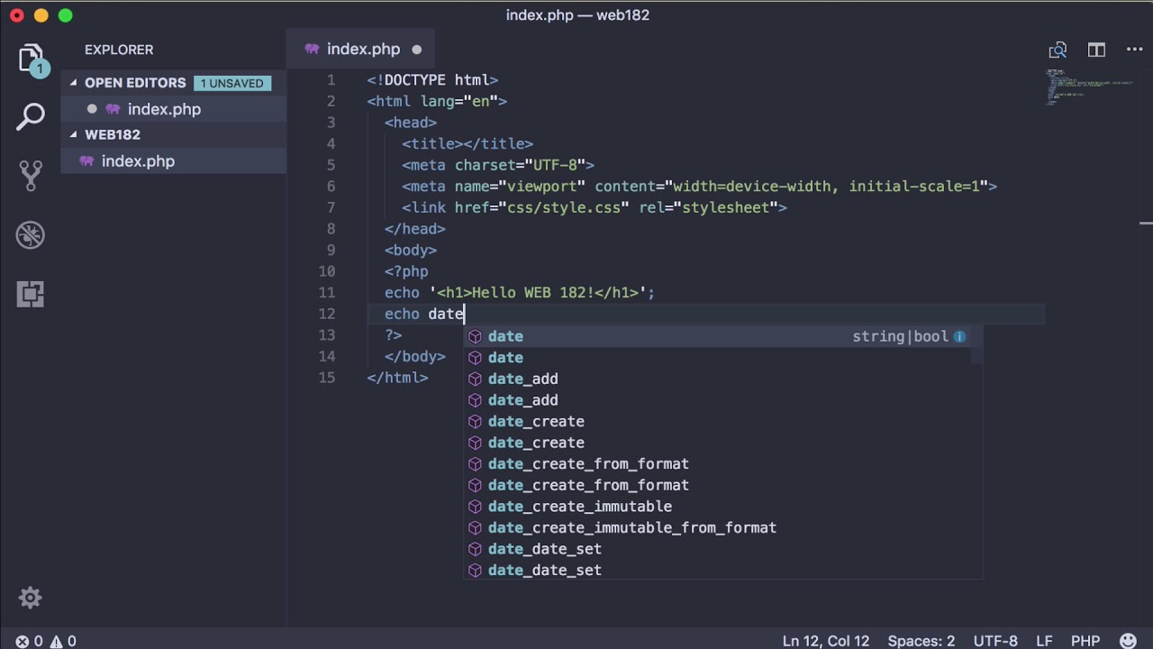This screenshot has height=649, width=1153.
Task: Open the Search view in activity bar
Action: [x=31, y=116]
